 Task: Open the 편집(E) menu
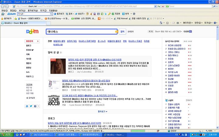[x=13, y=10]
